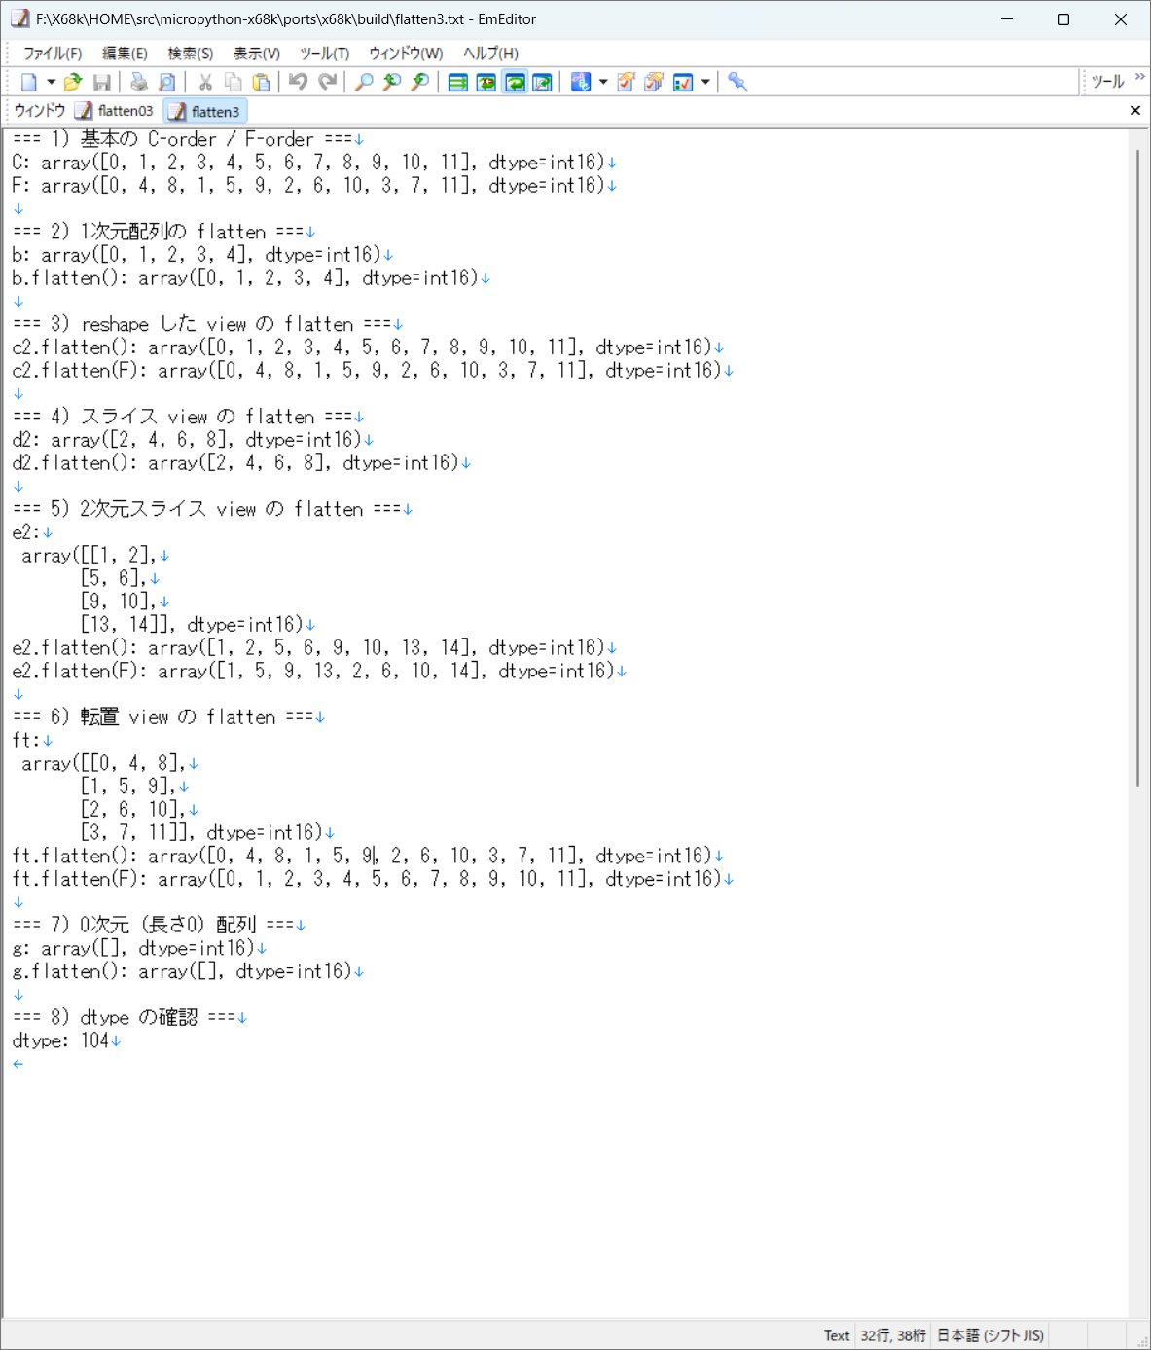Viewport: 1151px width, 1350px height.
Task: Click the 32行, 38桁 cursor position
Action: [893, 1335]
